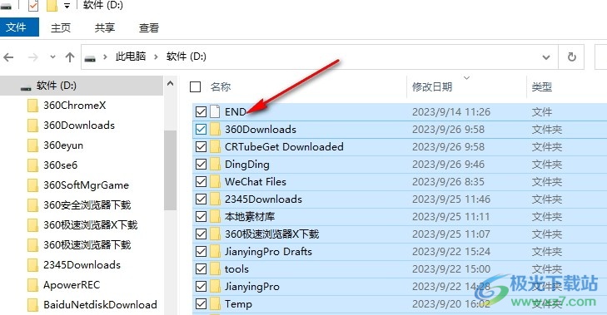Viewport: 607px width, 315px height.
Task: Click the 360Downloads folder icon in file list
Action: point(215,129)
